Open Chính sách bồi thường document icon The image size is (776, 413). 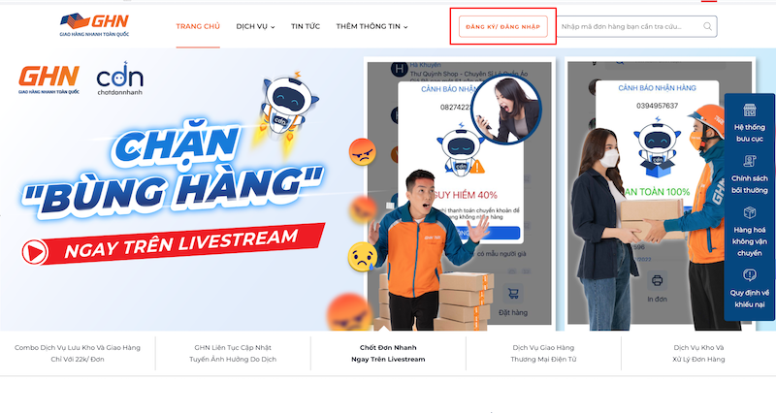click(749, 161)
